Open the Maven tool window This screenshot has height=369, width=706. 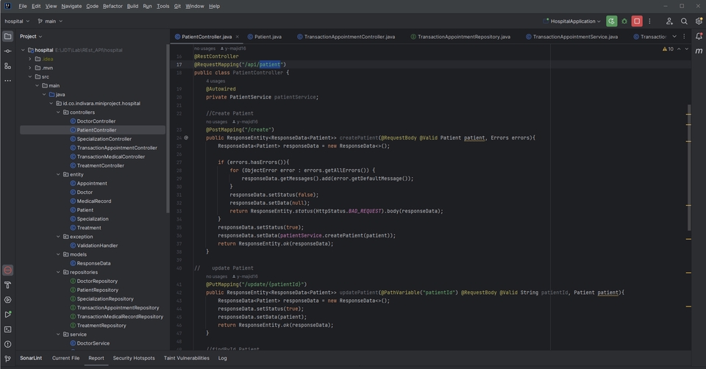(x=698, y=50)
